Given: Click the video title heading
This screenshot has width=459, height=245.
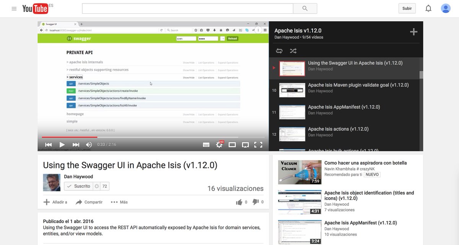Looking at the screenshot, I should click(130, 165).
